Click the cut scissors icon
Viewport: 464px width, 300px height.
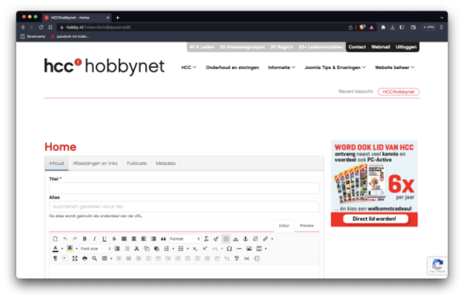pyautogui.click(x=136, y=248)
